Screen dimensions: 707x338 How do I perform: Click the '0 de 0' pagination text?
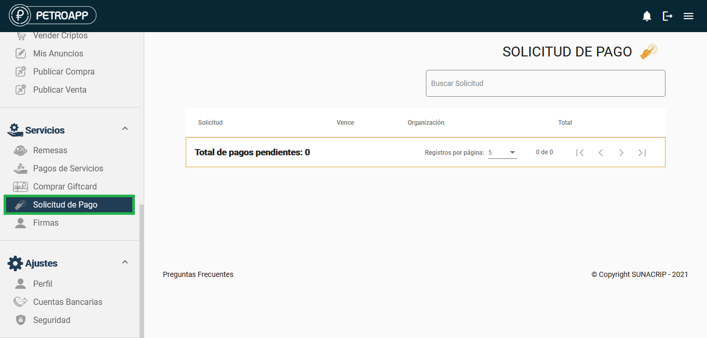(544, 152)
